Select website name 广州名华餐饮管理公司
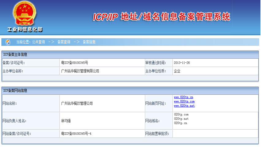 tap(77, 103)
